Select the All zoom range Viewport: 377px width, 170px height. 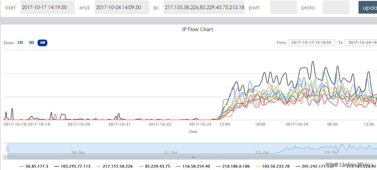pyautogui.click(x=42, y=43)
